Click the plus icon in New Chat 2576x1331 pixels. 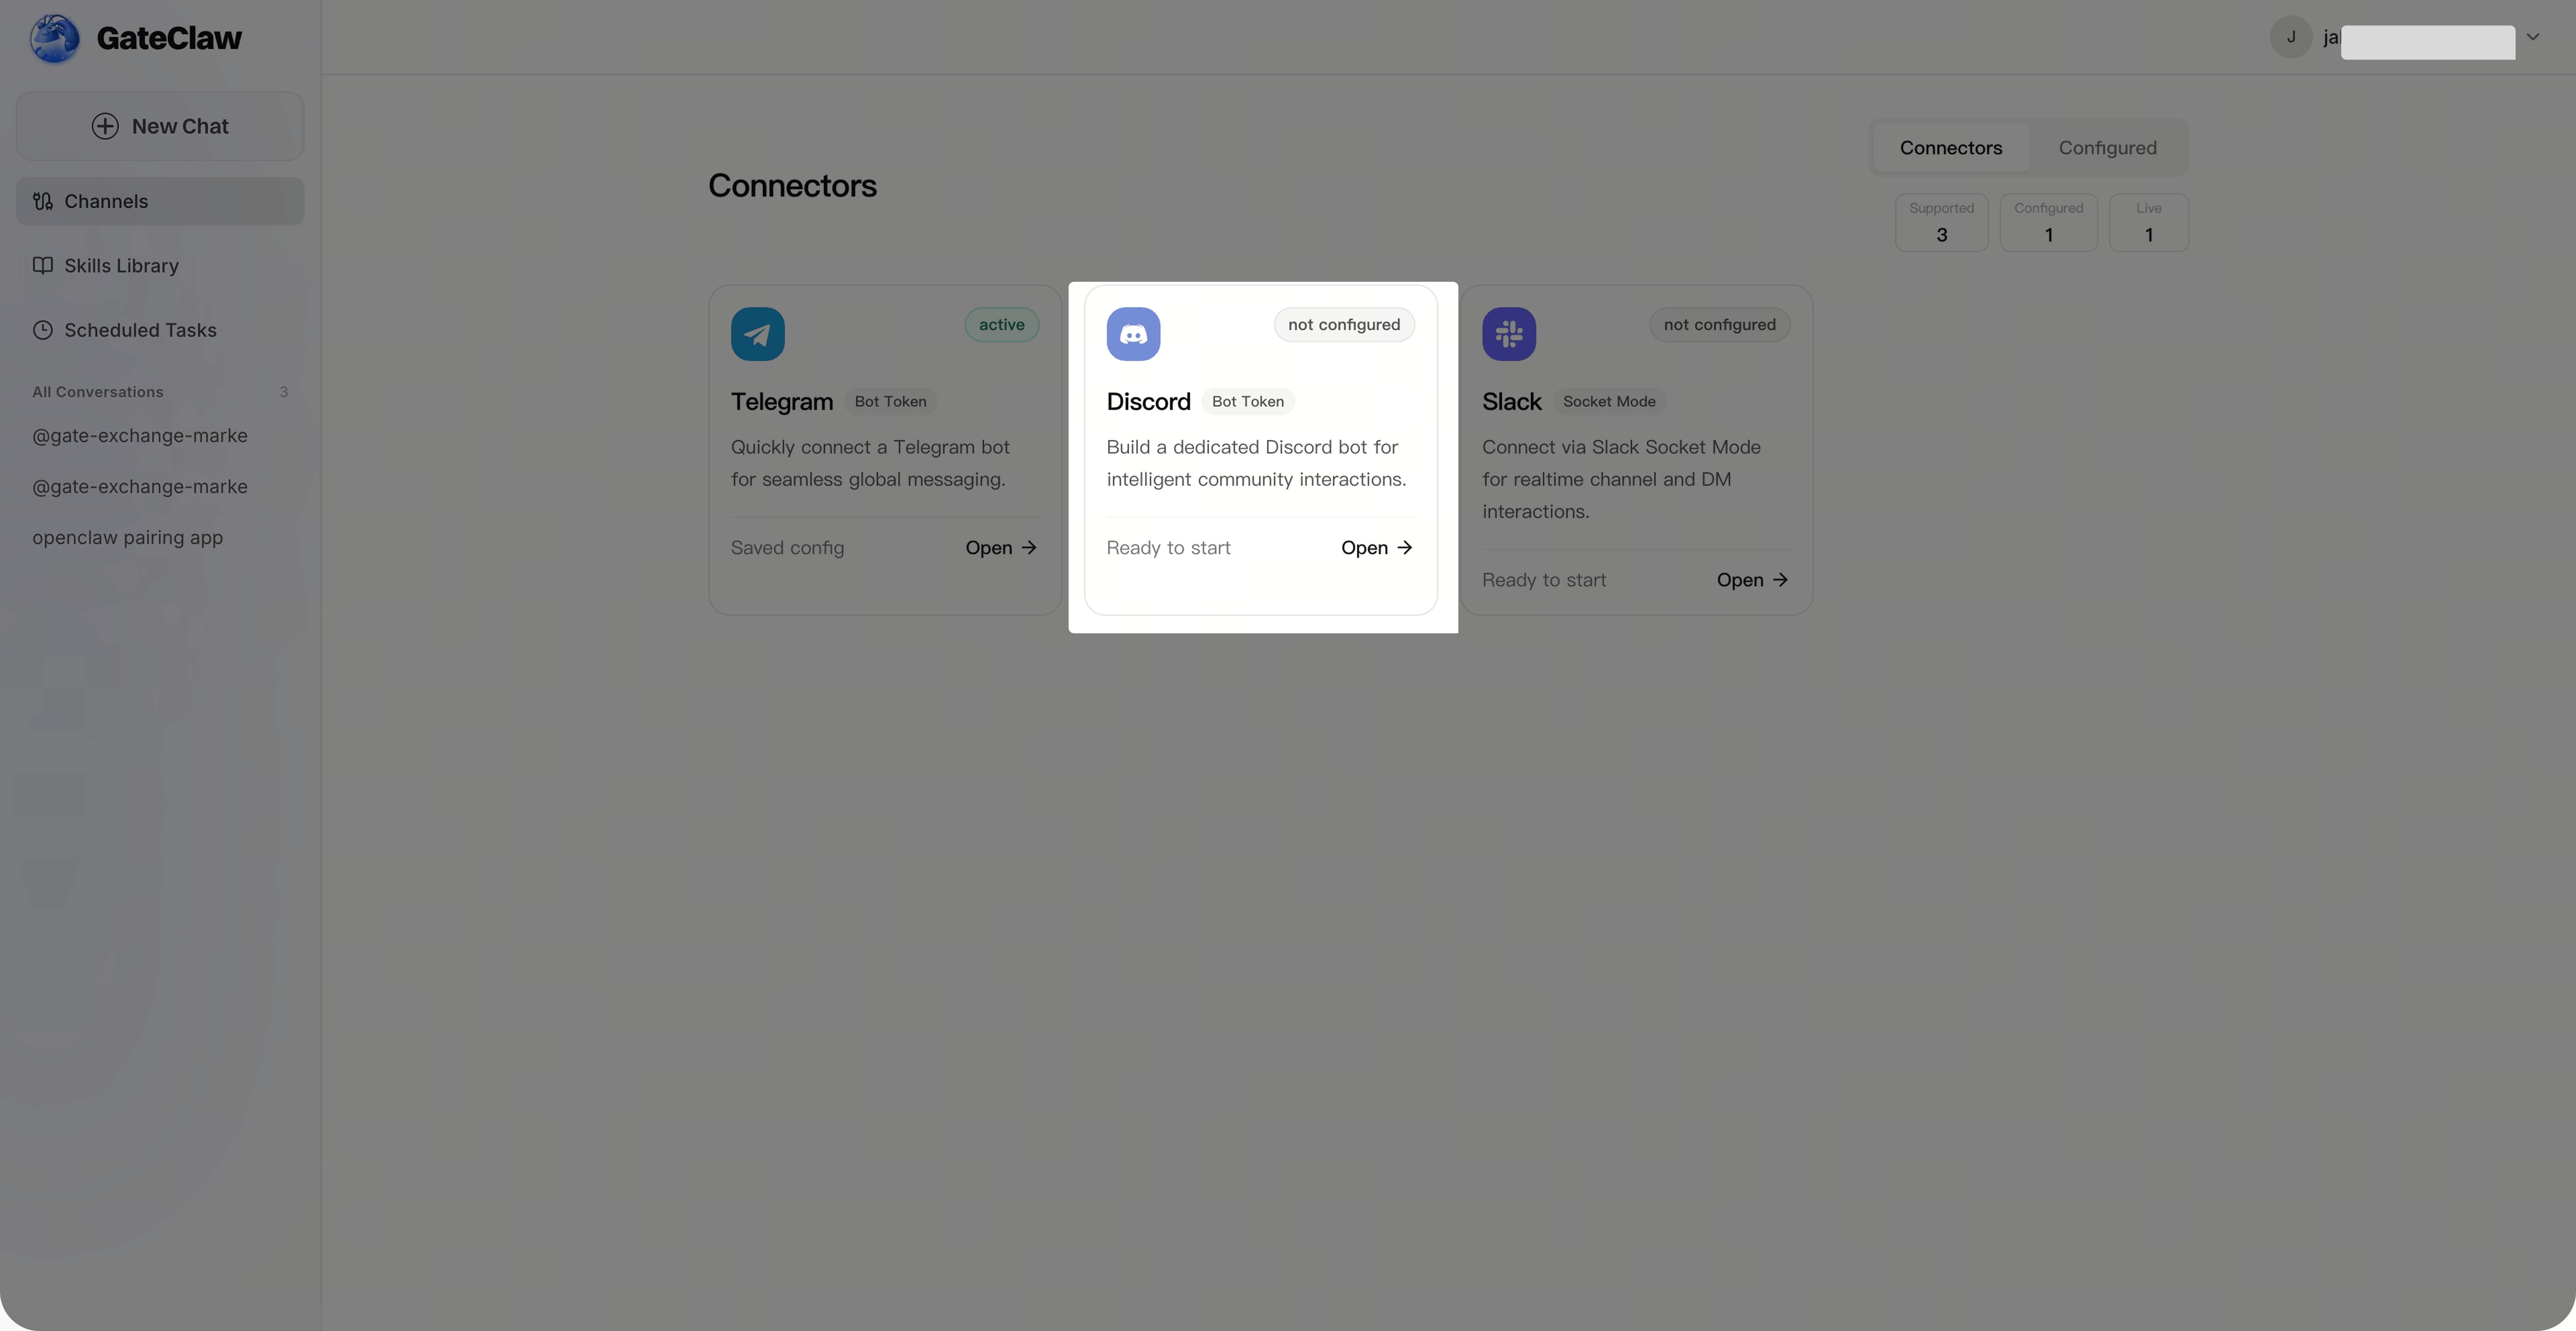[105, 126]
